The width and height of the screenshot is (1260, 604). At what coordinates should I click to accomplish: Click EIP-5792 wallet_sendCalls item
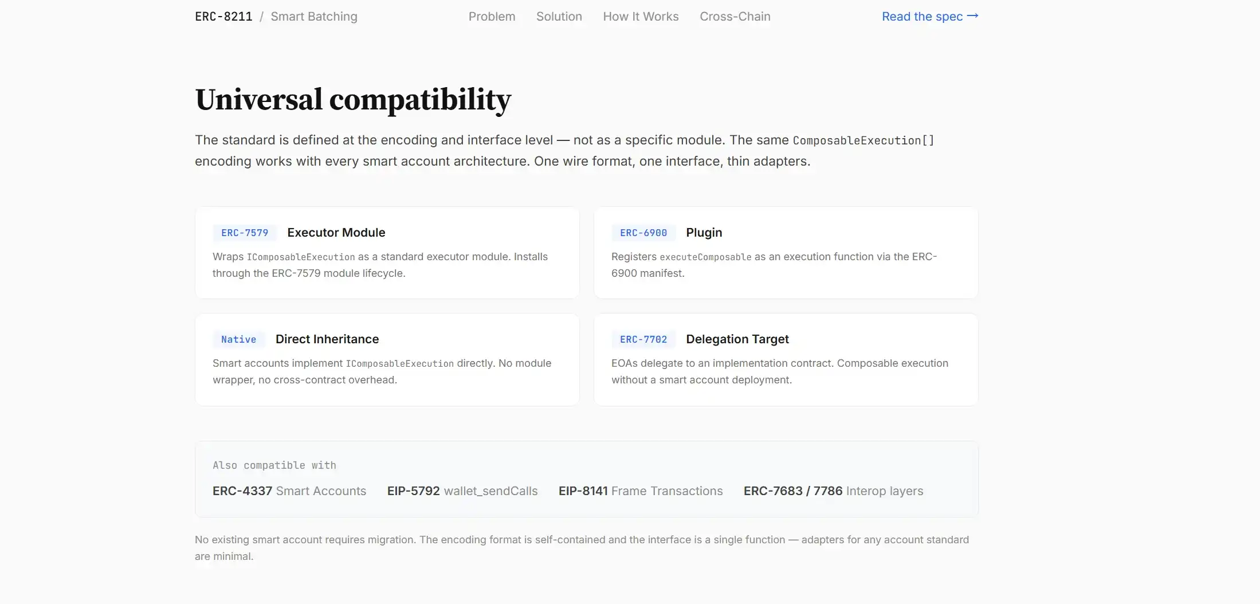[462, 491]
